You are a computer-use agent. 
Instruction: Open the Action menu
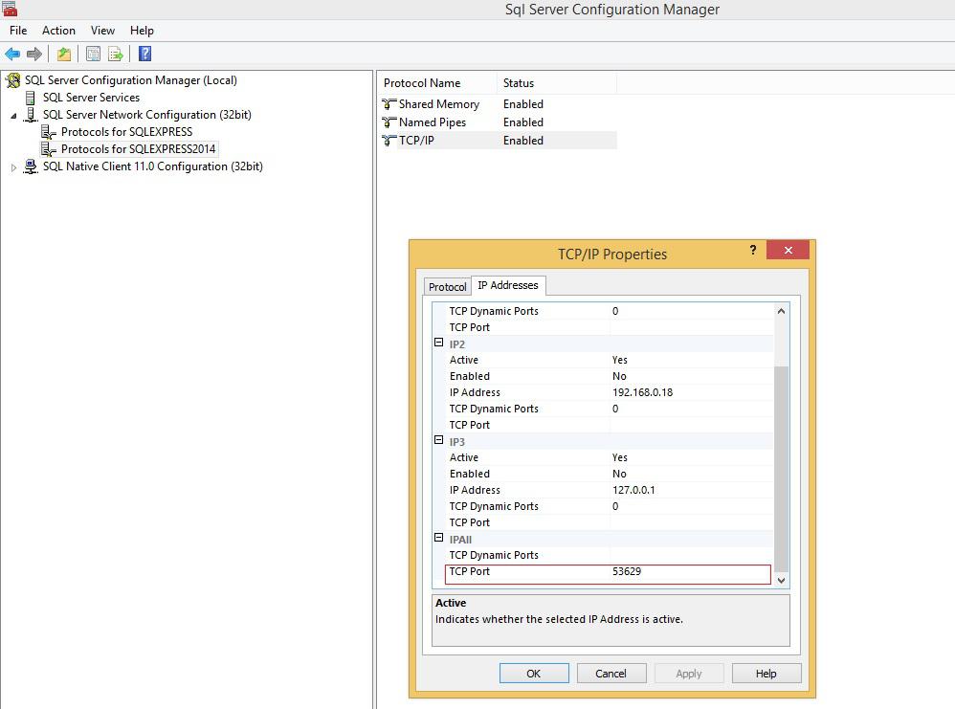tap(58, 31)
